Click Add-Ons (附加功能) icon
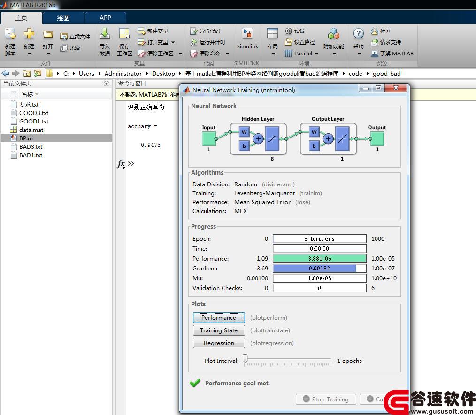476x415 pixels. point(334,34)
